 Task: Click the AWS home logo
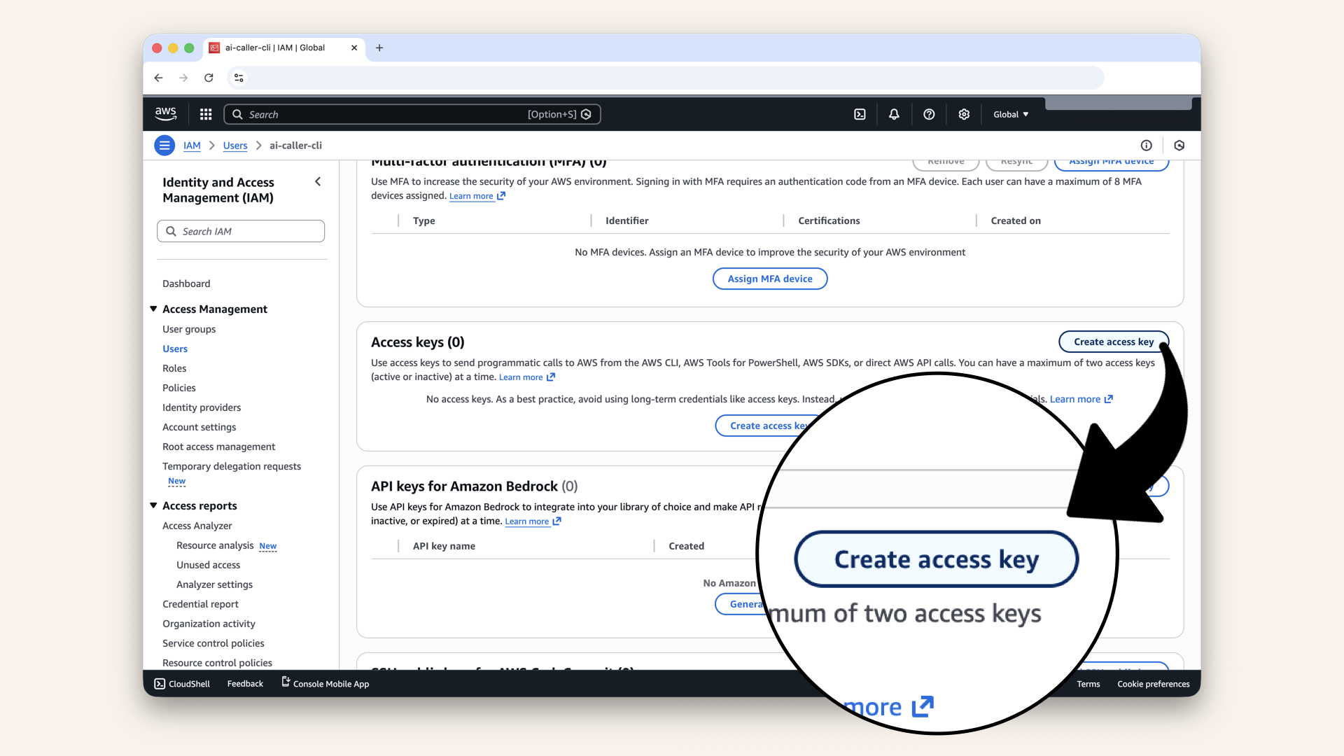[165, 113]
